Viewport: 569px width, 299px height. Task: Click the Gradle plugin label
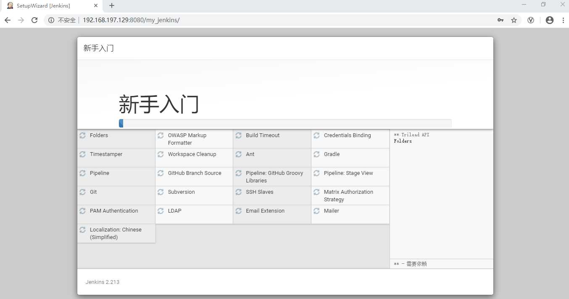pyautogui.click(x=332, y=154)
